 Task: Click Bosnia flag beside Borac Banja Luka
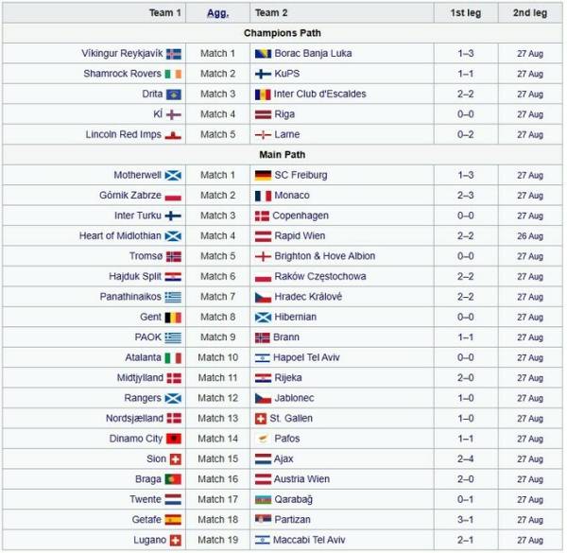tap(263, 54)
